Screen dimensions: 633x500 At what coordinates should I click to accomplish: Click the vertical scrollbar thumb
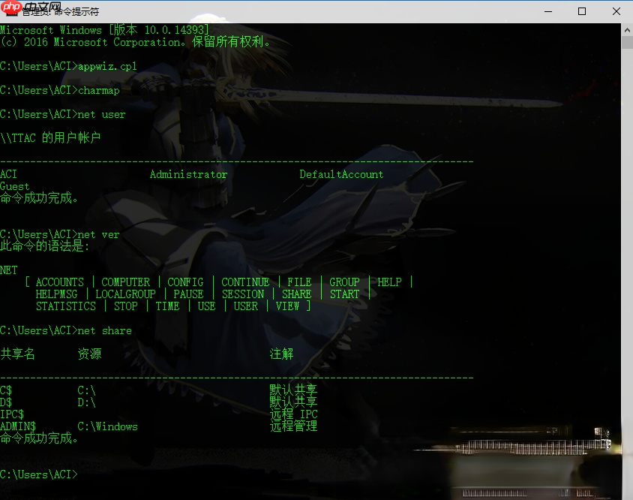[x=627, y=43]
